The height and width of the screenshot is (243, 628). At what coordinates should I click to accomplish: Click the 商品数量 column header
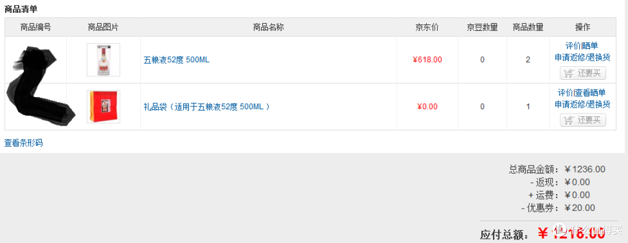[x=528, y=27]
